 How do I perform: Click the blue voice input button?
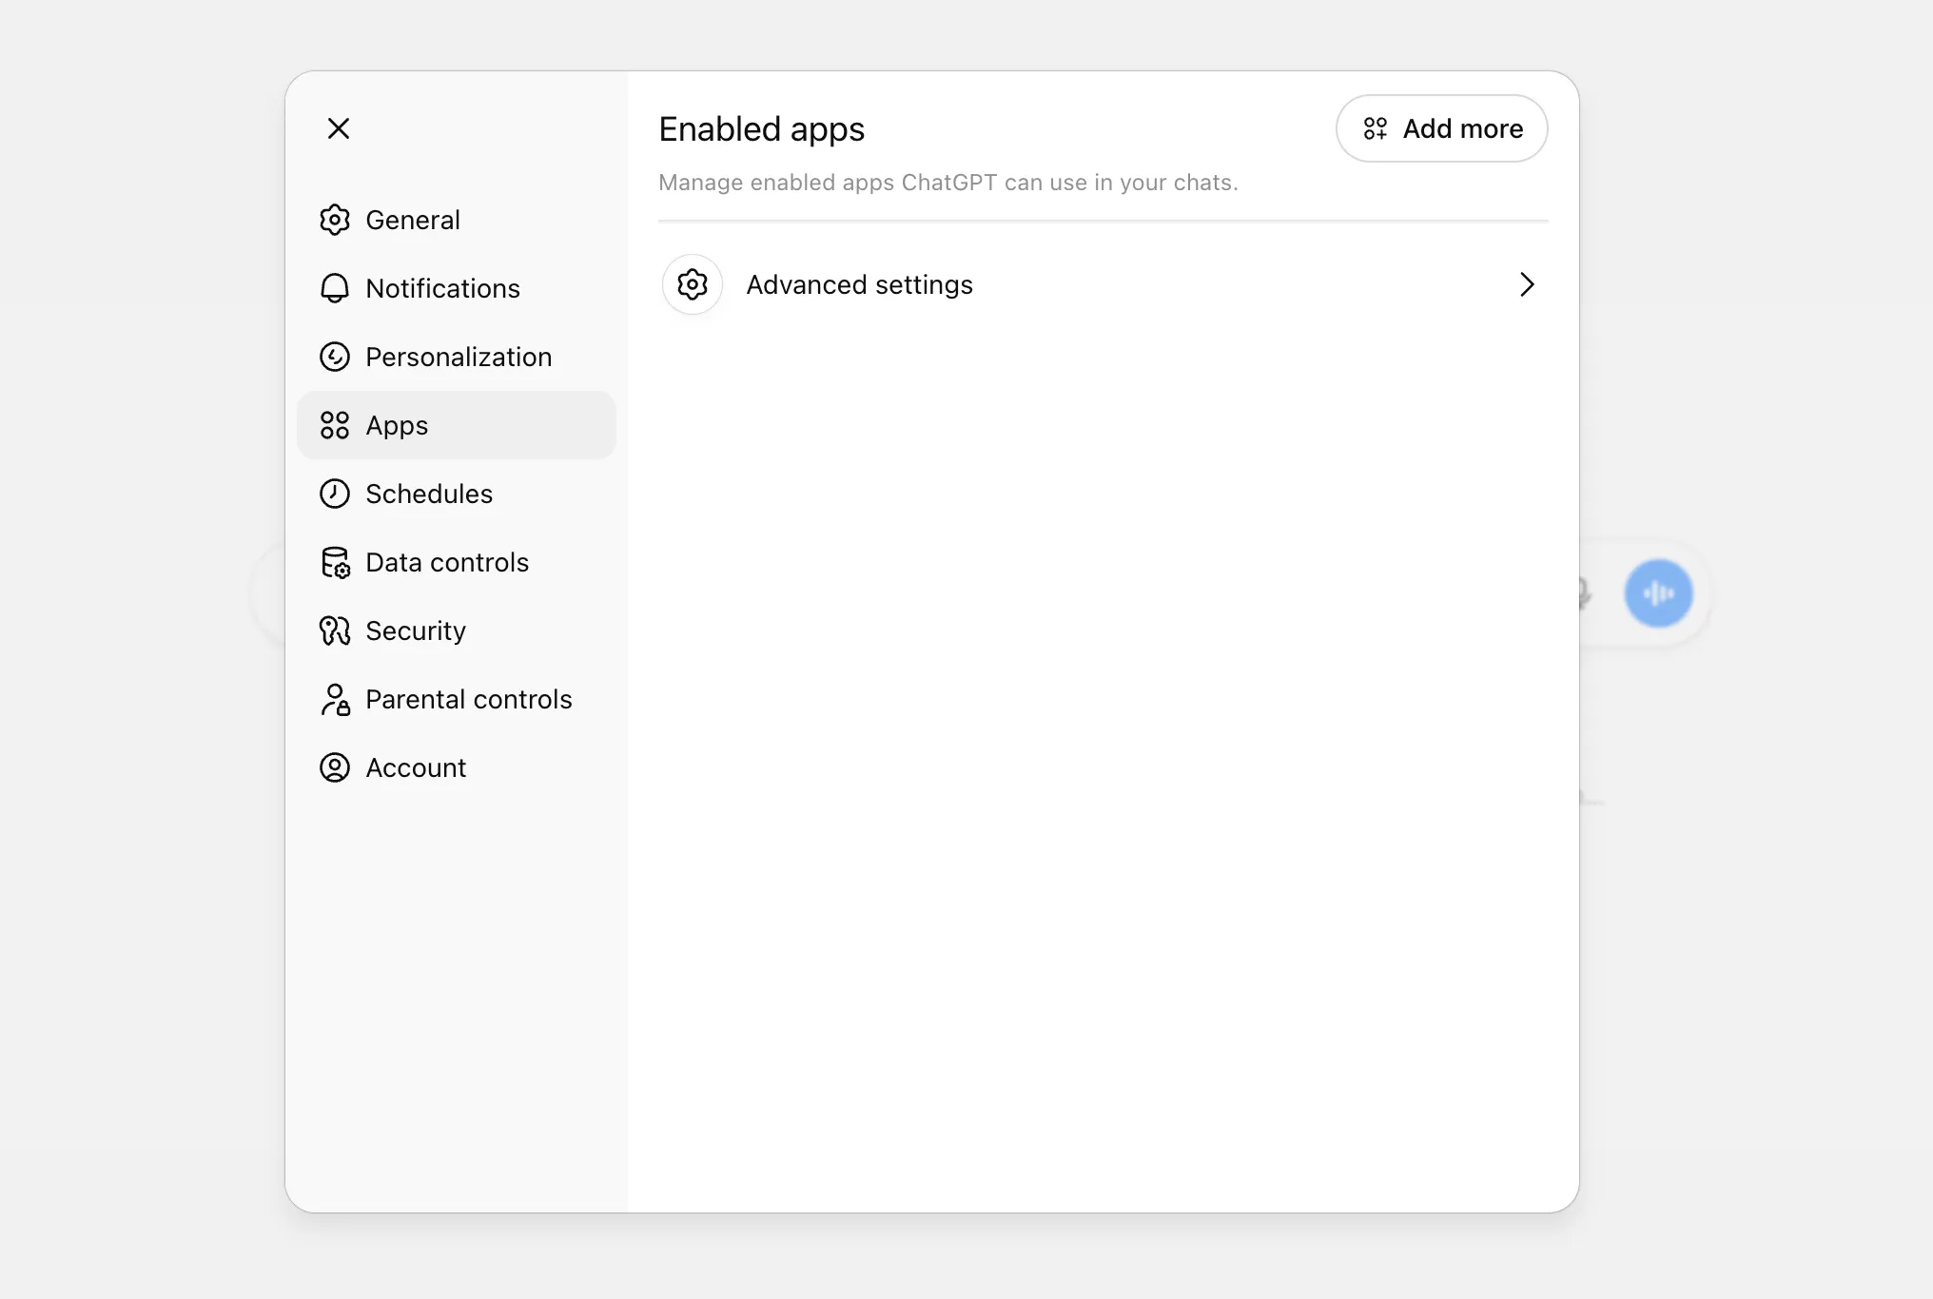pos(1658,592)
